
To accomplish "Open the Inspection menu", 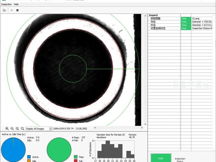I will (x=6, y=4).
